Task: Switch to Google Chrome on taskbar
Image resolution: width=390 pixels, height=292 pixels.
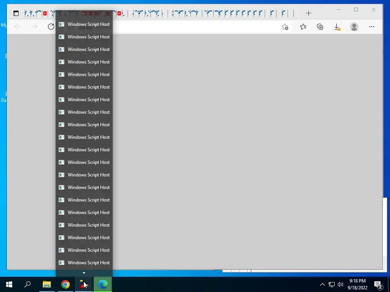Action: (66, 284)
